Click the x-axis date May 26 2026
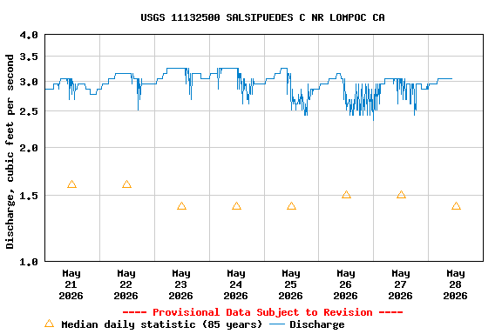 345,284
